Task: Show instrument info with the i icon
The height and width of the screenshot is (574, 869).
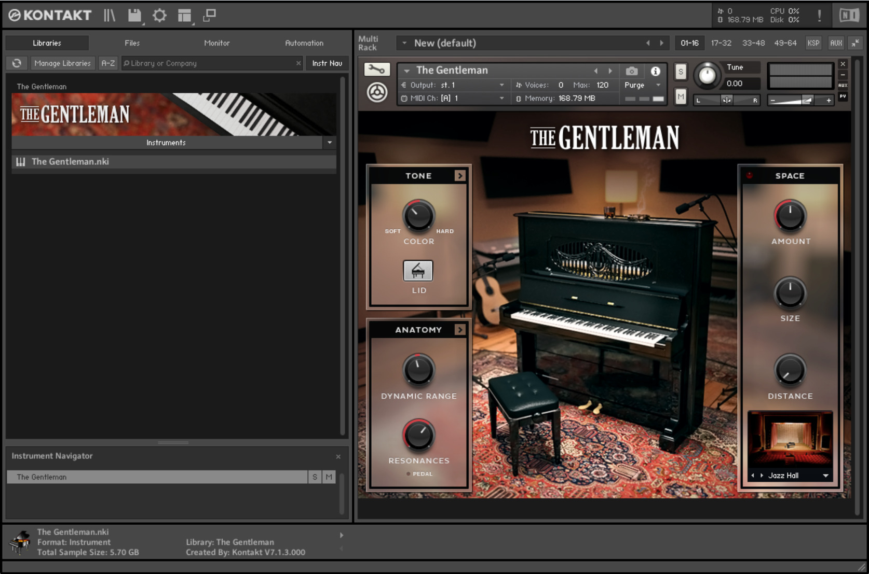Action: 656,71
